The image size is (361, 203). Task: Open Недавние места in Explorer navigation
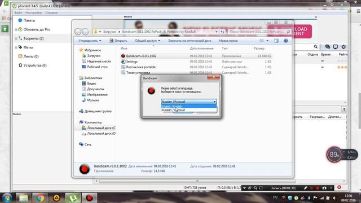(x=99, y=61)
